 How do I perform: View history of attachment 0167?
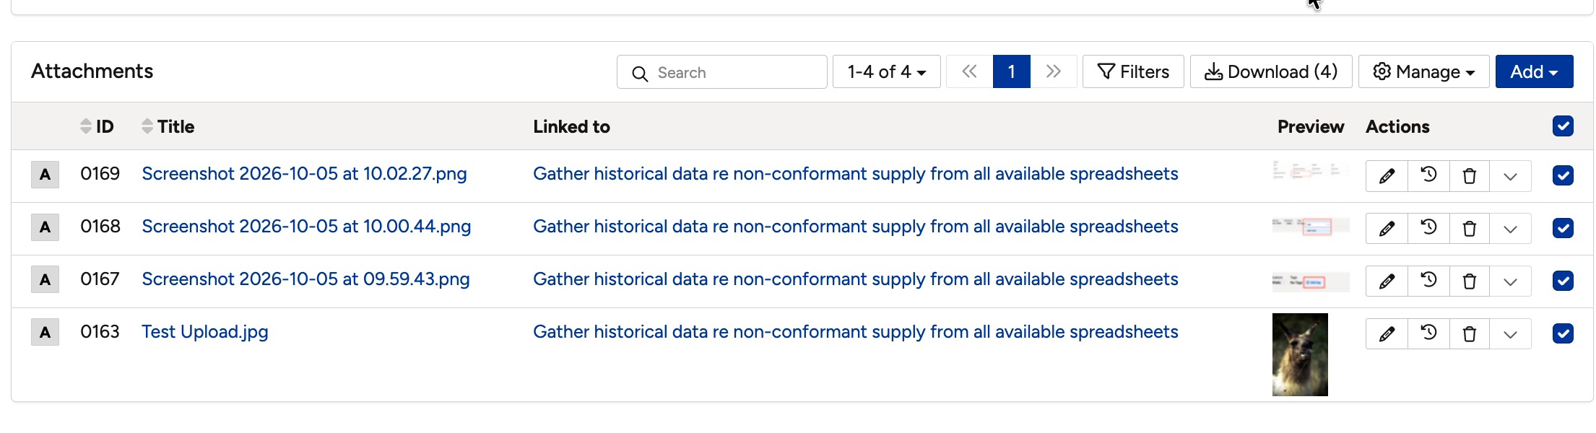pos(1428,281)
